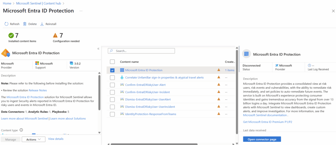The width and height of the screenshot is (336, 145).
Task: Click the Content type info icon
Action: point(21,130)
